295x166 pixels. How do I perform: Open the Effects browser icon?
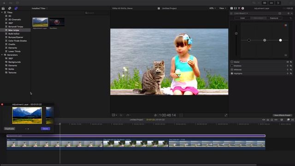pyautogui.click(x=288, y=120)
